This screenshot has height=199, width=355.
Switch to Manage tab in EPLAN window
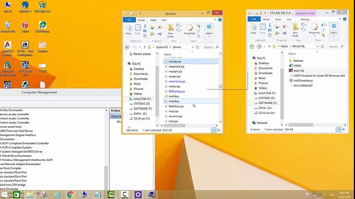tap(305, 19)
